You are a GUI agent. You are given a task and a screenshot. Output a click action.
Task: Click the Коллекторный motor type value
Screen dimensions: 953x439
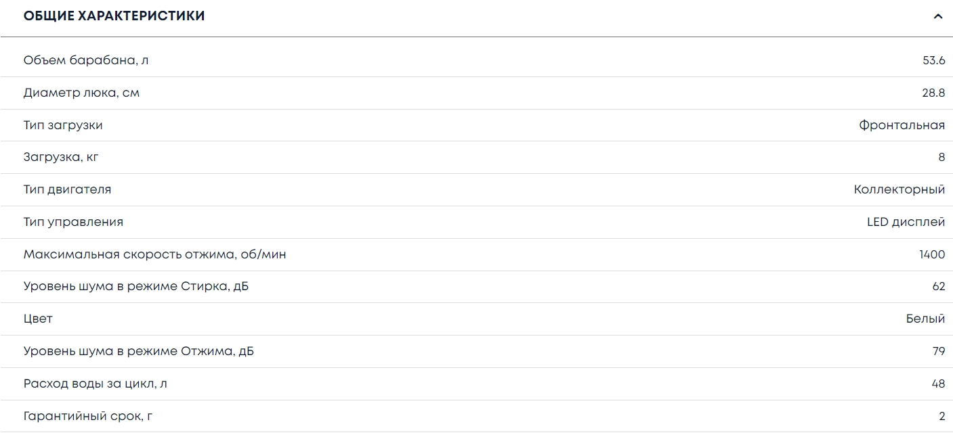(899, 189)
